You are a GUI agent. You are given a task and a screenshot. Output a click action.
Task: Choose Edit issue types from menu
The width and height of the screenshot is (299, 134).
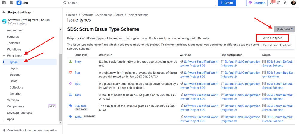pyautogui.click(x=272, y=38)
